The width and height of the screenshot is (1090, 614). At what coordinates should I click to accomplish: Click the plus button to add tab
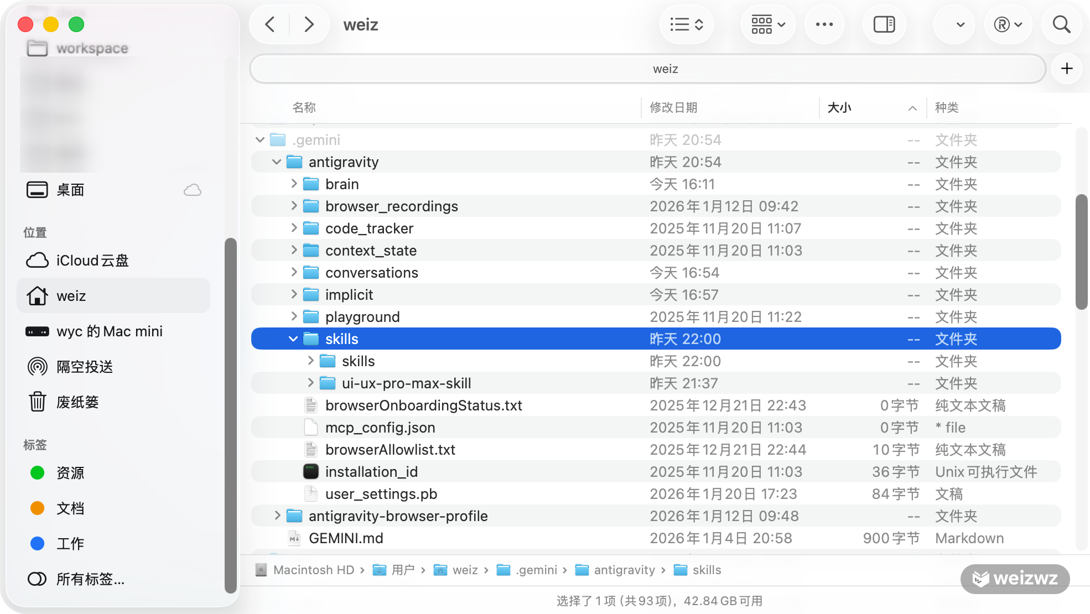1067,69
